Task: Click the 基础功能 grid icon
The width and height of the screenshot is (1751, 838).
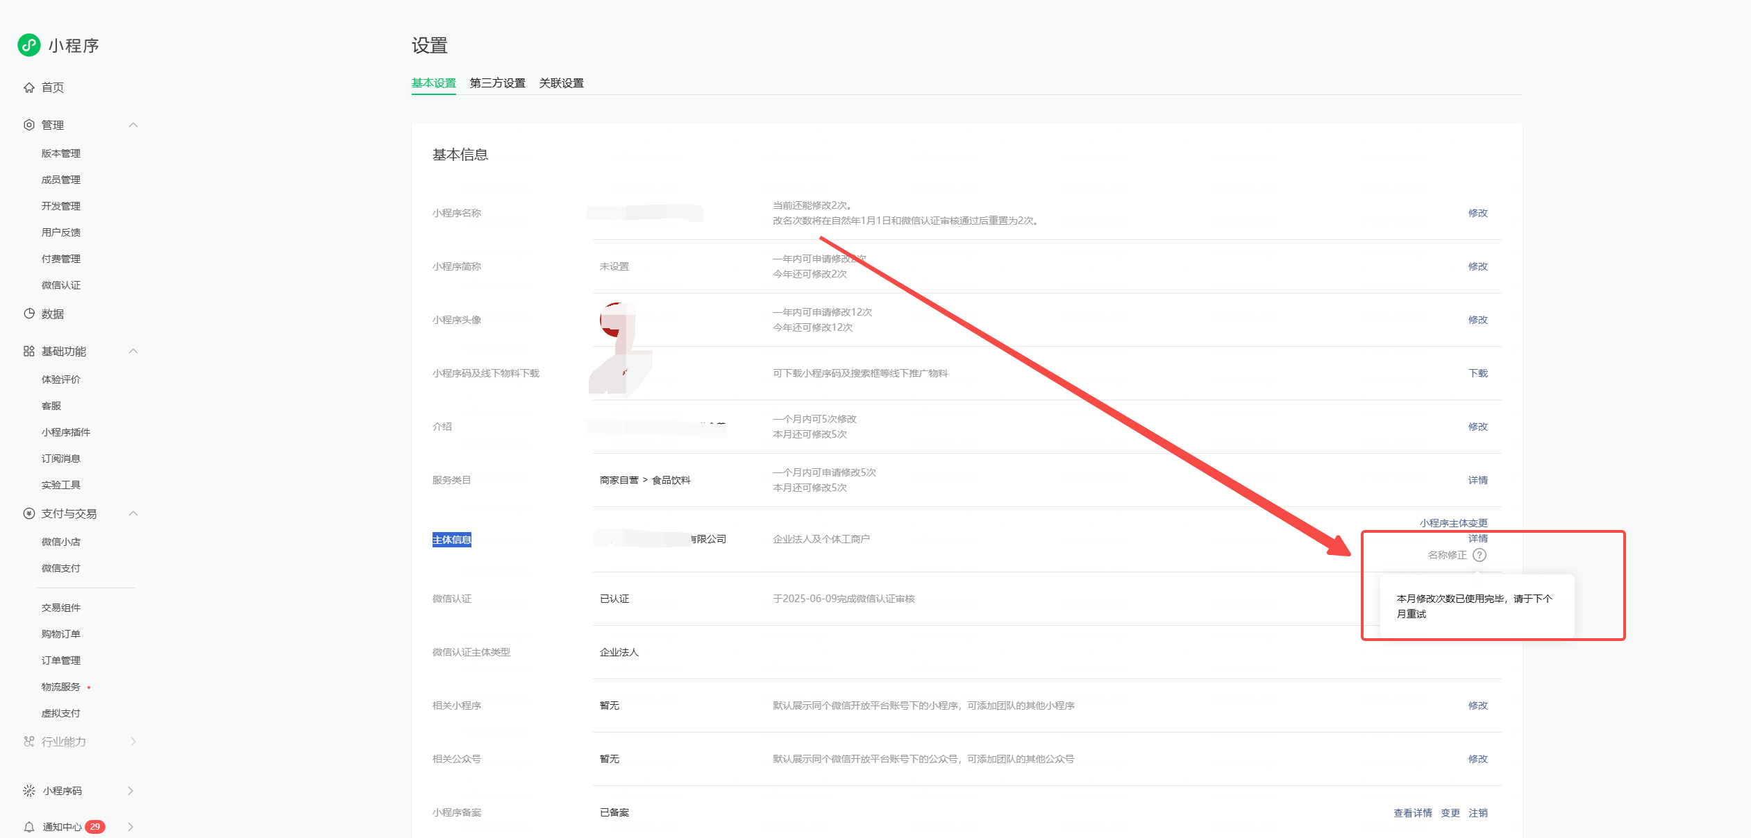Action: click(x=29, y=351)
